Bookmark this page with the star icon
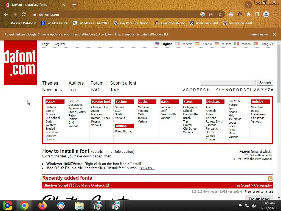 pos(220,14)
